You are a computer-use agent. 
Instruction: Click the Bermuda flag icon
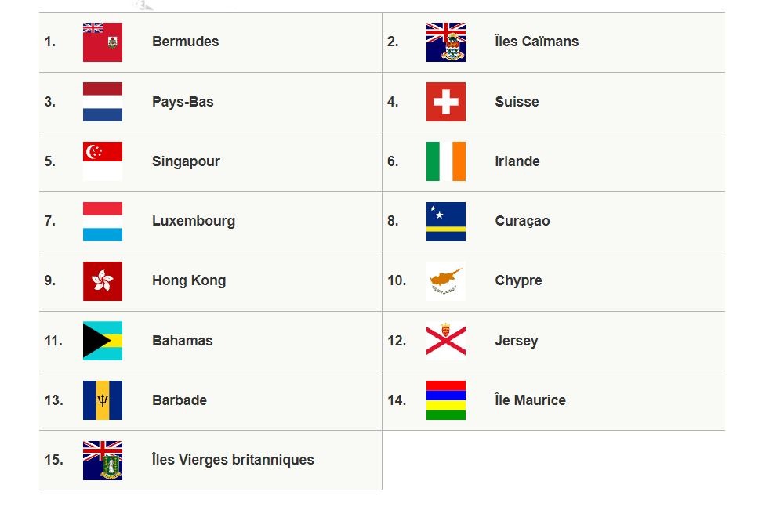[x=103, y=42]
